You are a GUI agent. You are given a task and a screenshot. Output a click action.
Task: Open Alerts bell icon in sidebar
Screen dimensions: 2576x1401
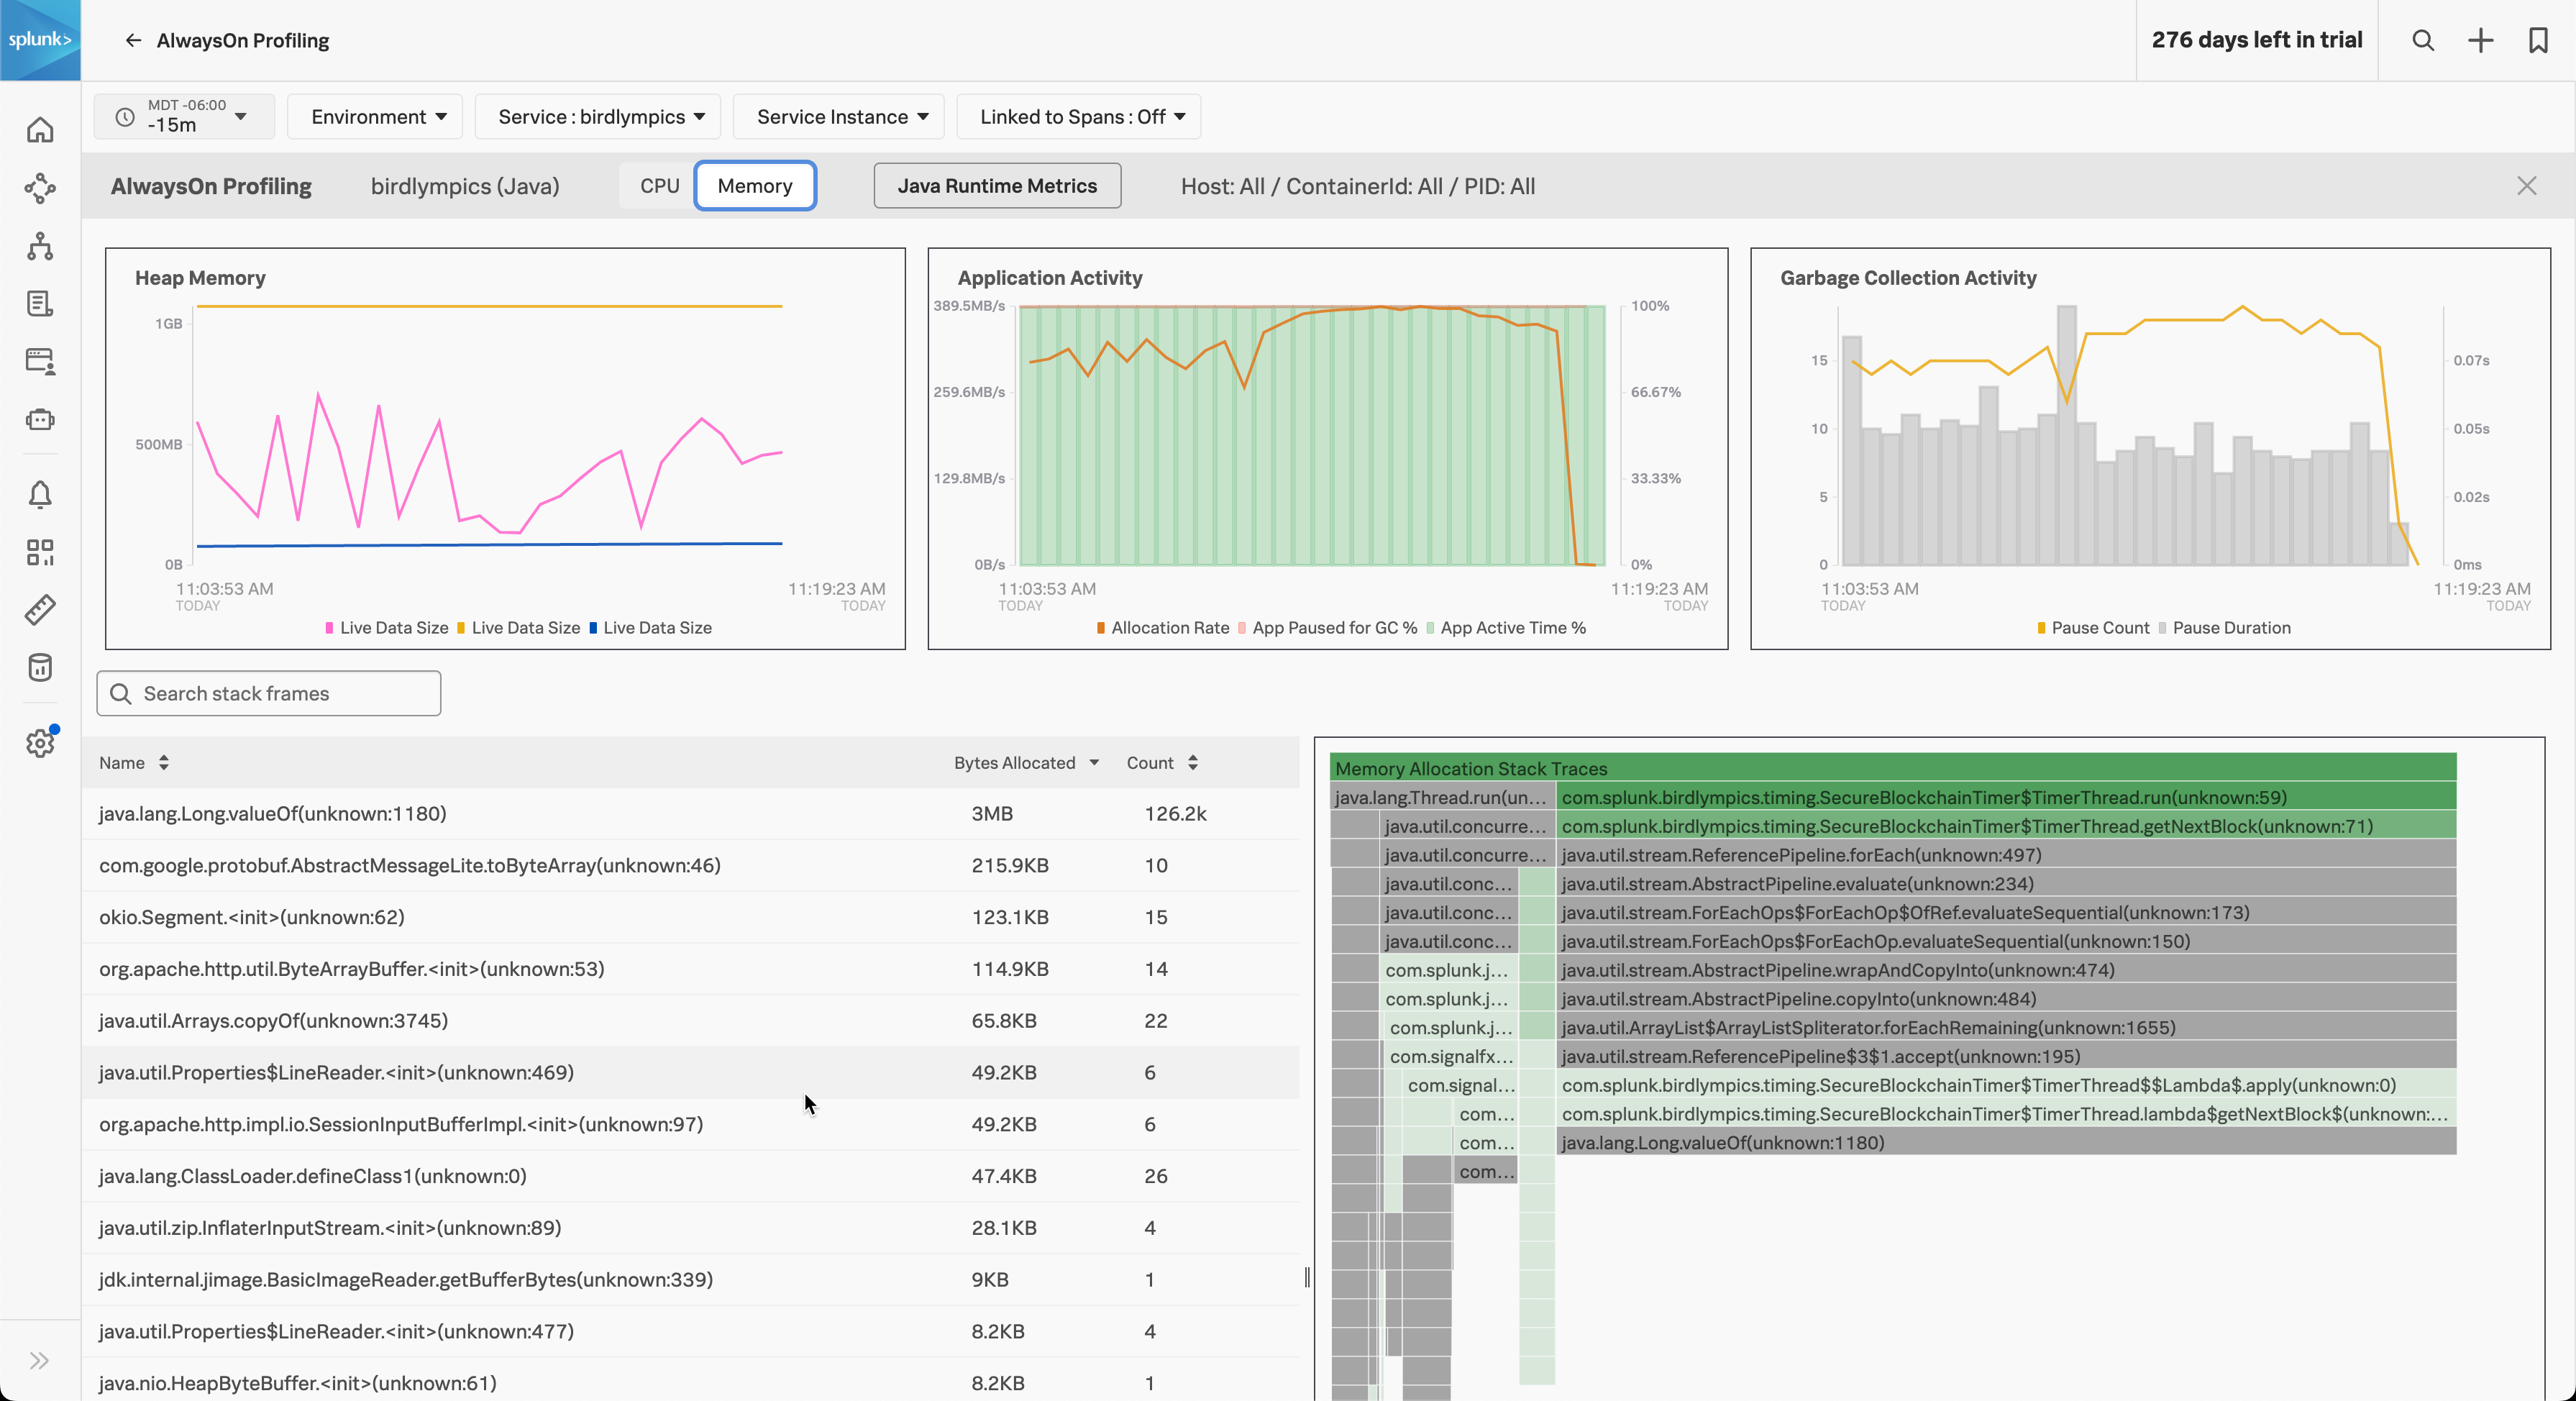(40, 494)
